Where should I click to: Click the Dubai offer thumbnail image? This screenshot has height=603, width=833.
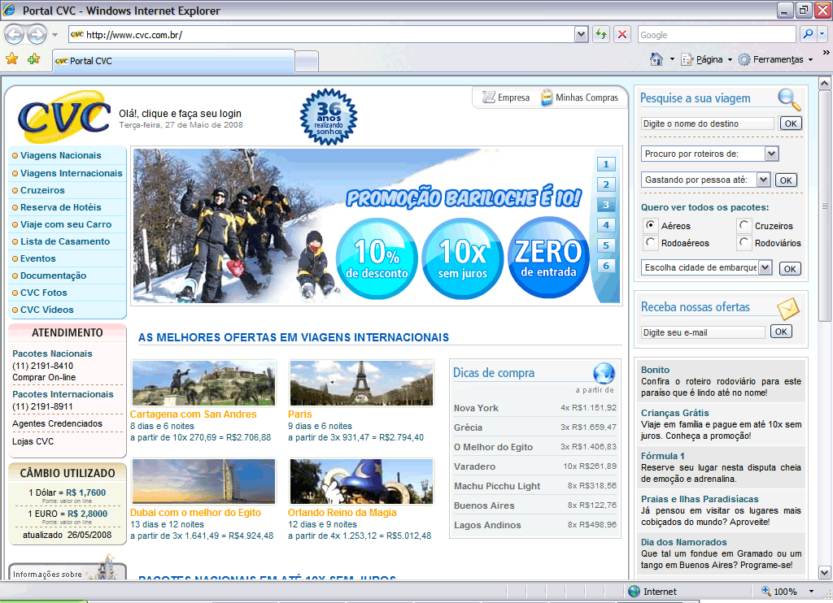pyautogui.click(x=204, y=481)
